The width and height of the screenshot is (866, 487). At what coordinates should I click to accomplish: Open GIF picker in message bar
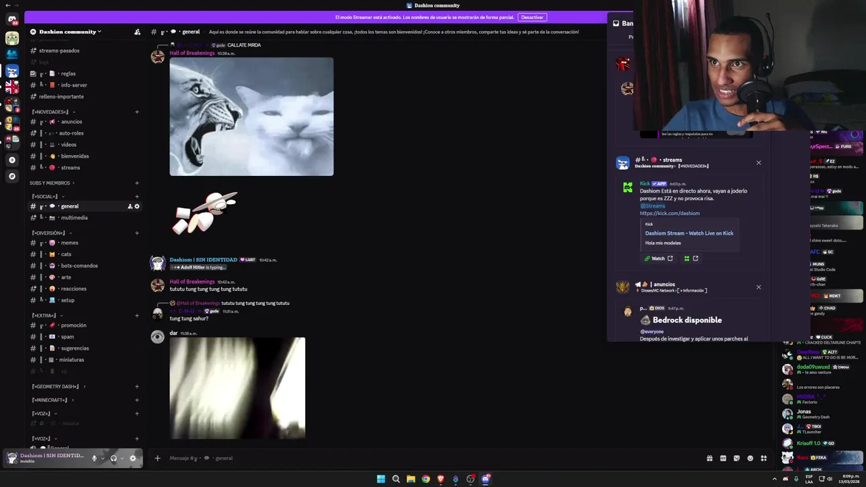coord(723,458)
